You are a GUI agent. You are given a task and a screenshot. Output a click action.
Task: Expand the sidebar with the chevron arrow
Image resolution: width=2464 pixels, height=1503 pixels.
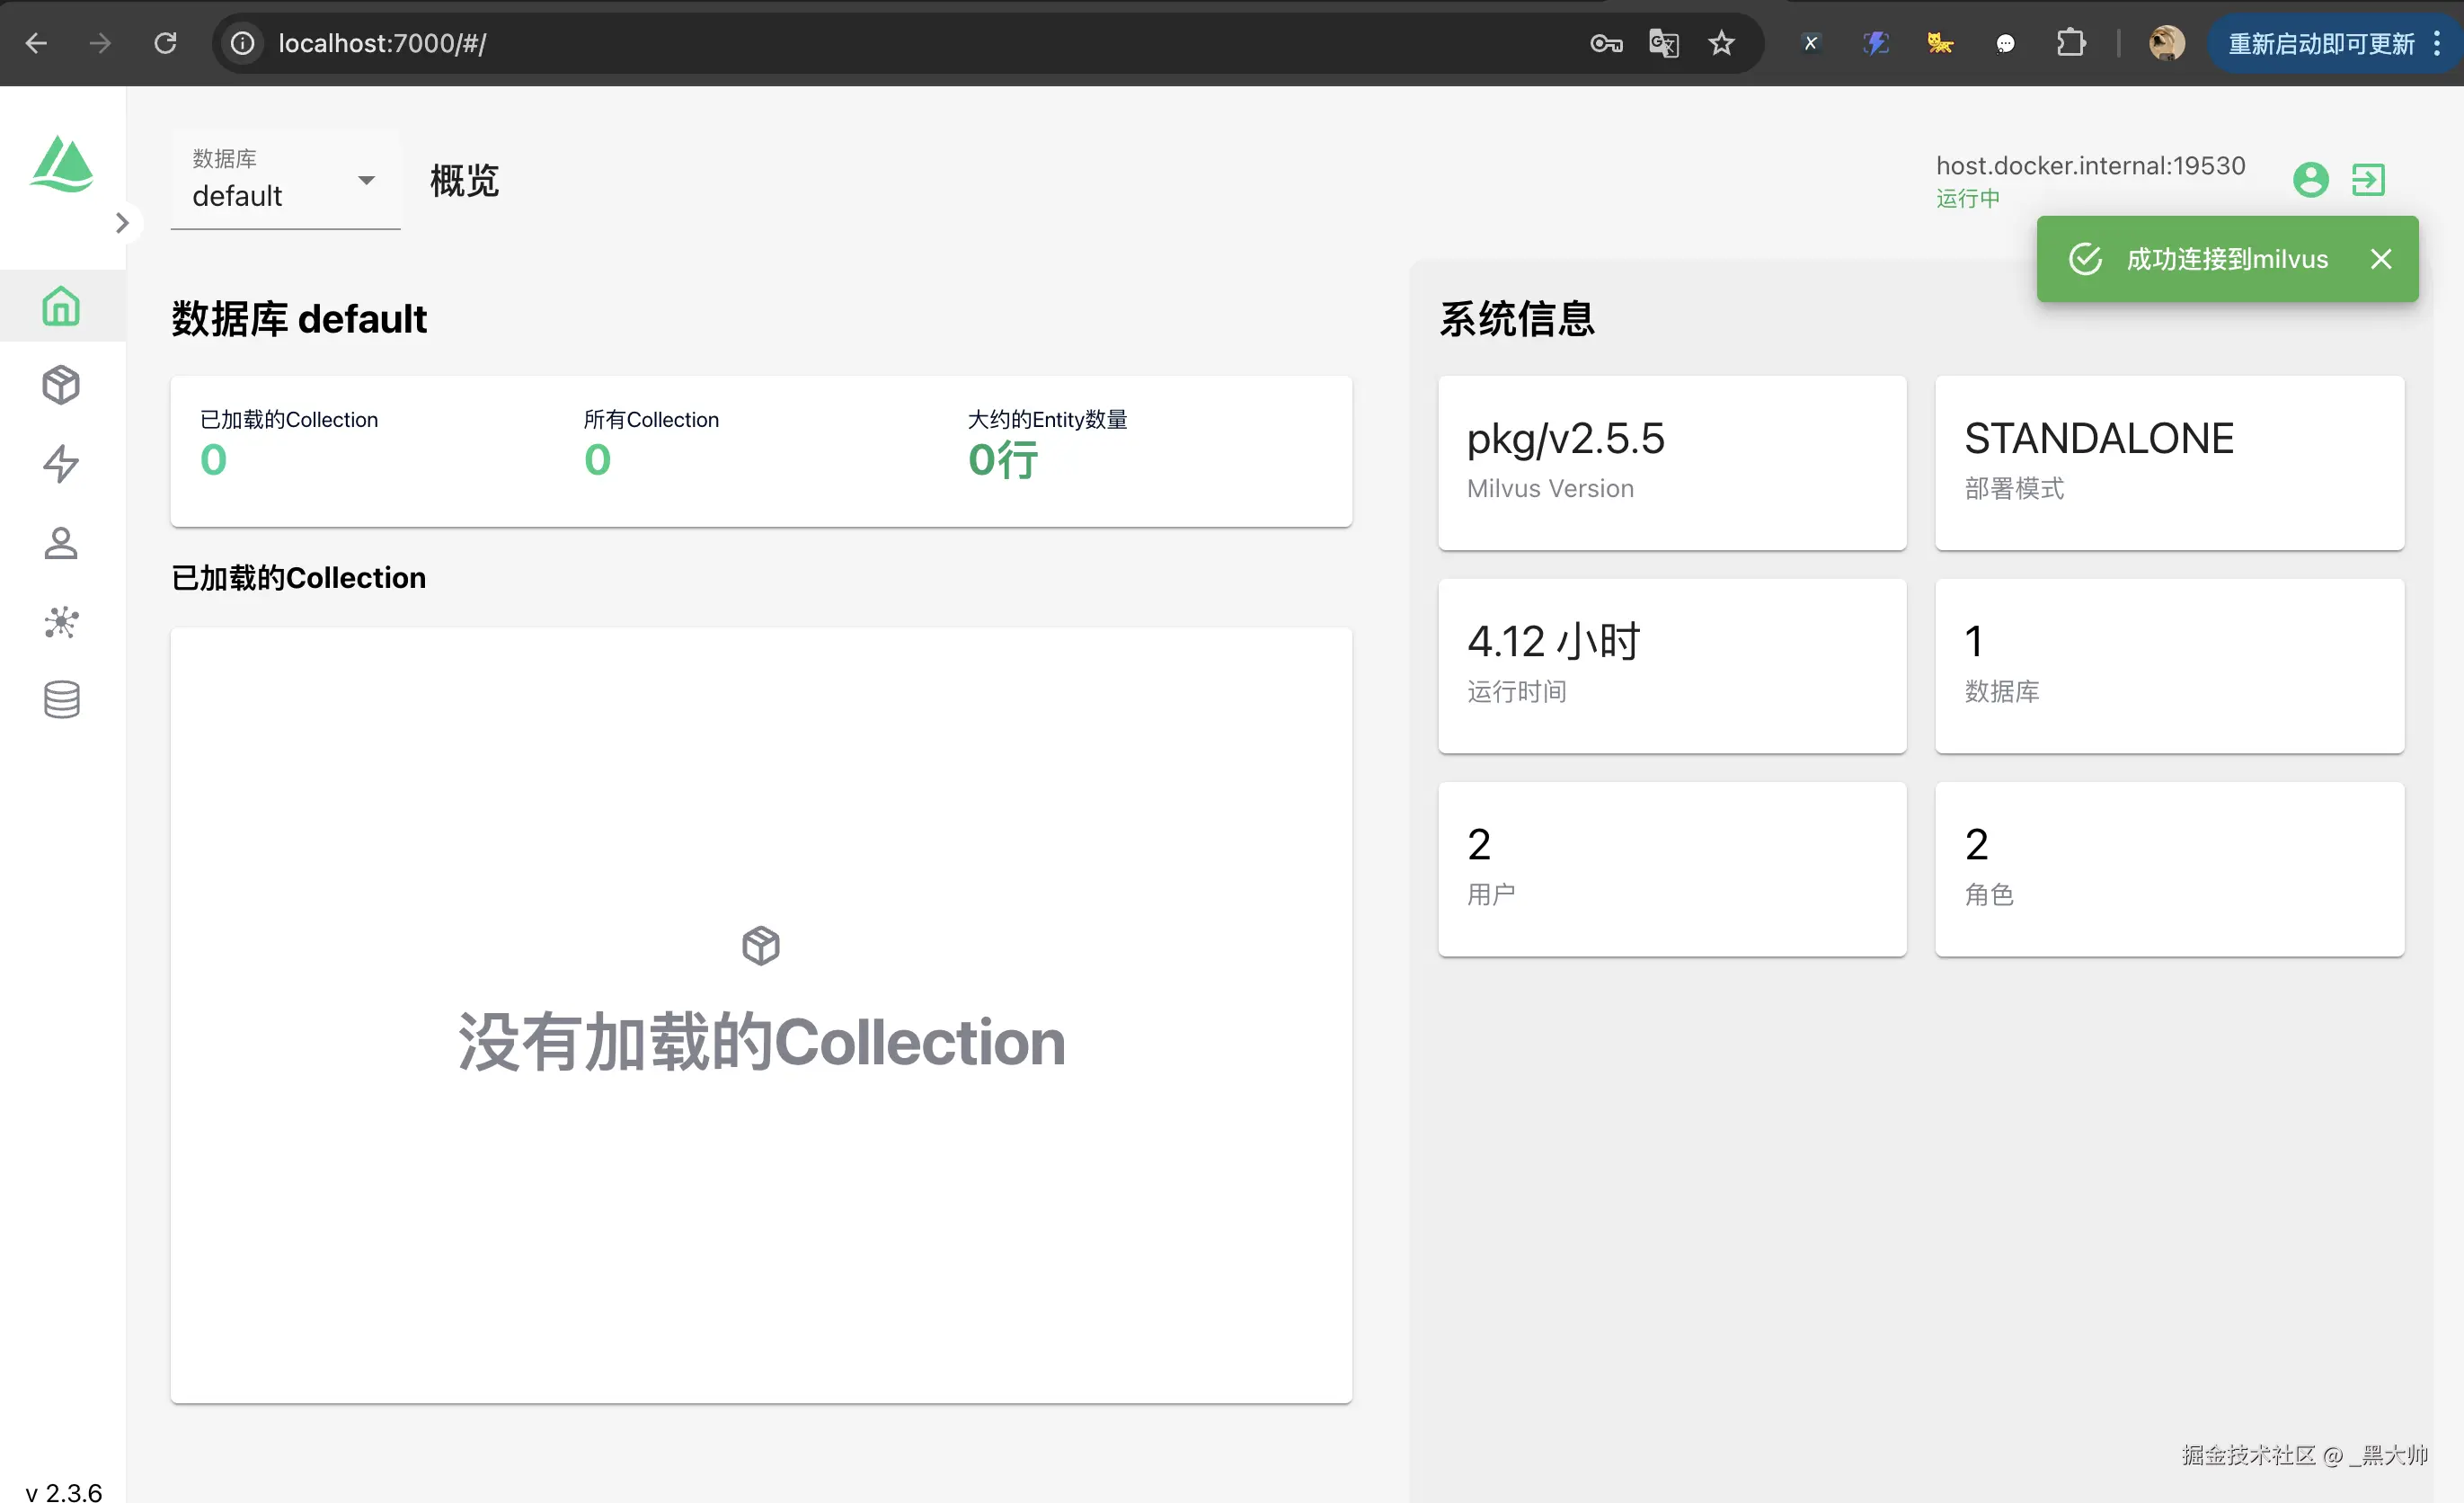click(x=122, y=223)
